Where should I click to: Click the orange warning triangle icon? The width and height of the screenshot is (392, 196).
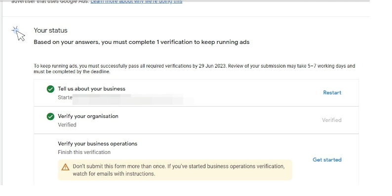(65, 167)
